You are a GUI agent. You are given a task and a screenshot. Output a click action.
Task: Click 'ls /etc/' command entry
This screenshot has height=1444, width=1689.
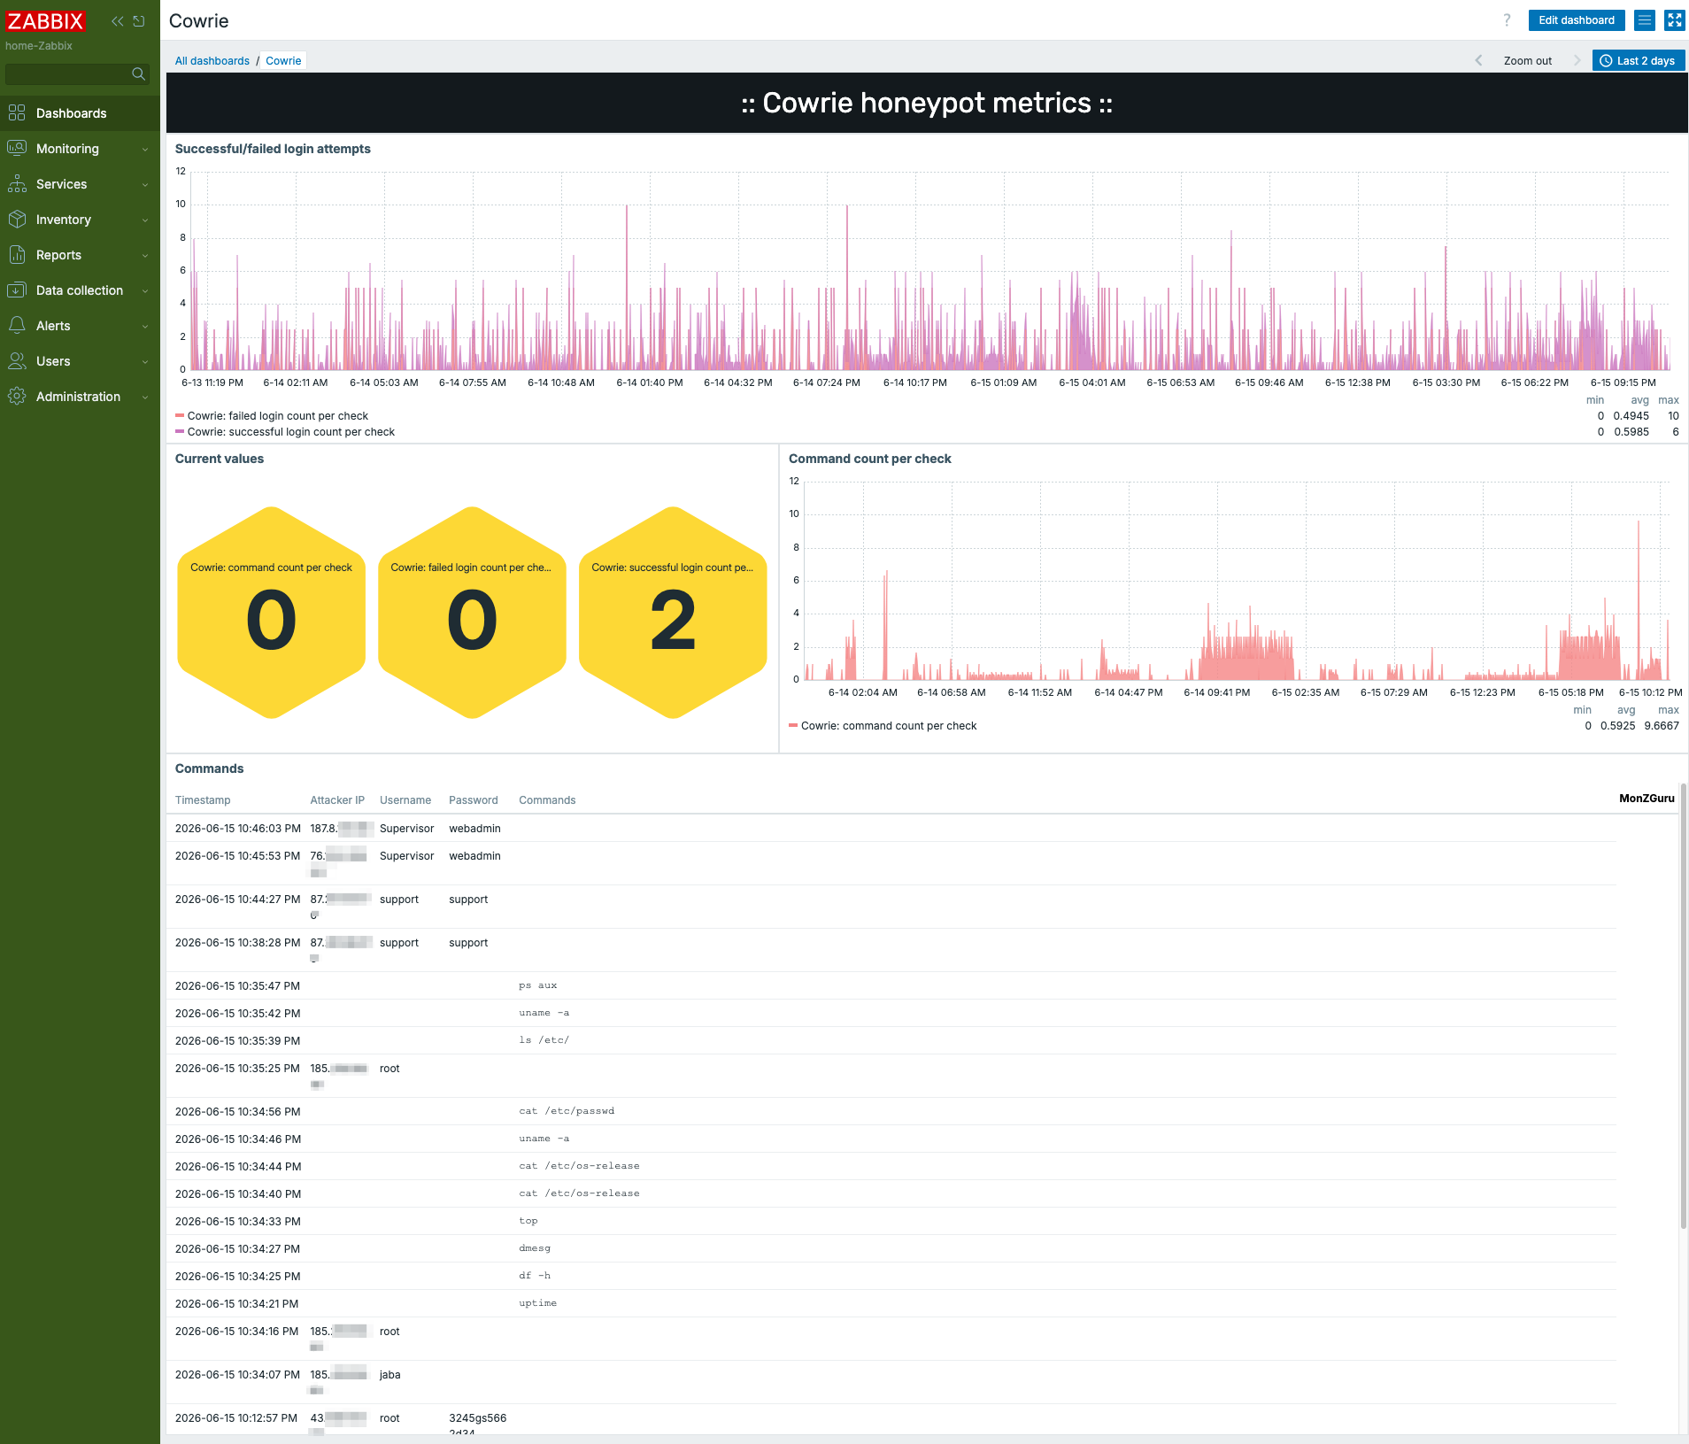coord(544,1040)
